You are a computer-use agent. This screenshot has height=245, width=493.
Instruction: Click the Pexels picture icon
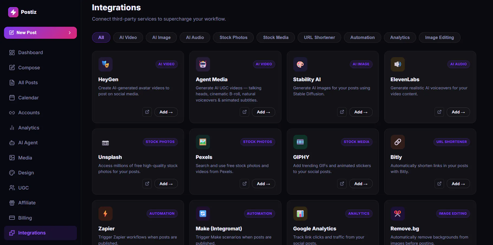[203, 142]
